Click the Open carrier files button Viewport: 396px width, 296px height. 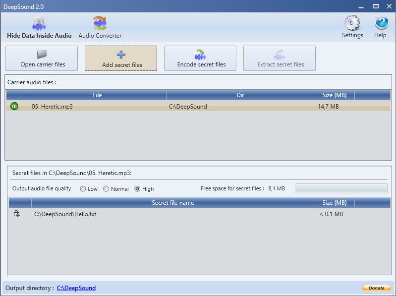(x=42, y=58)
